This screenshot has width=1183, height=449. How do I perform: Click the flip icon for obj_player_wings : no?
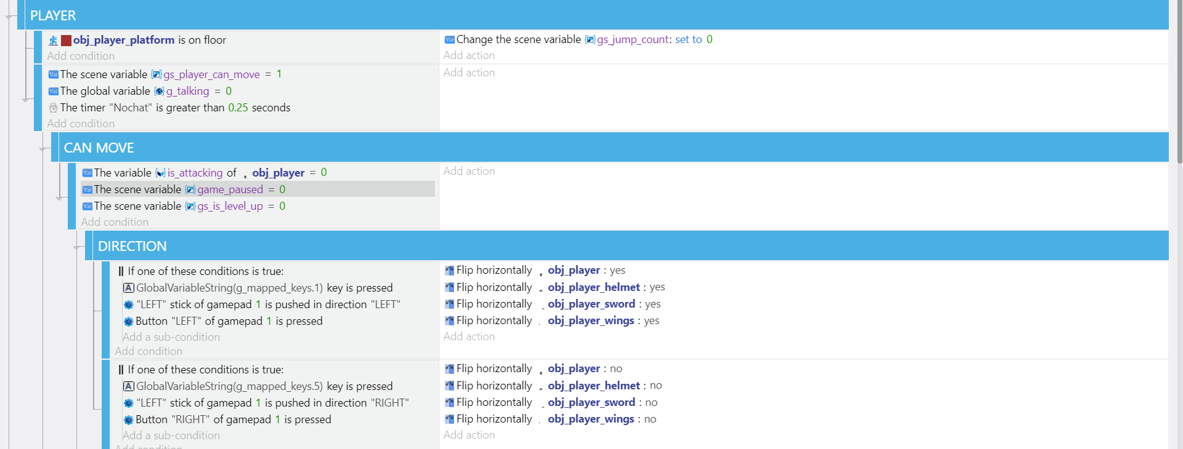pos(450,419)
